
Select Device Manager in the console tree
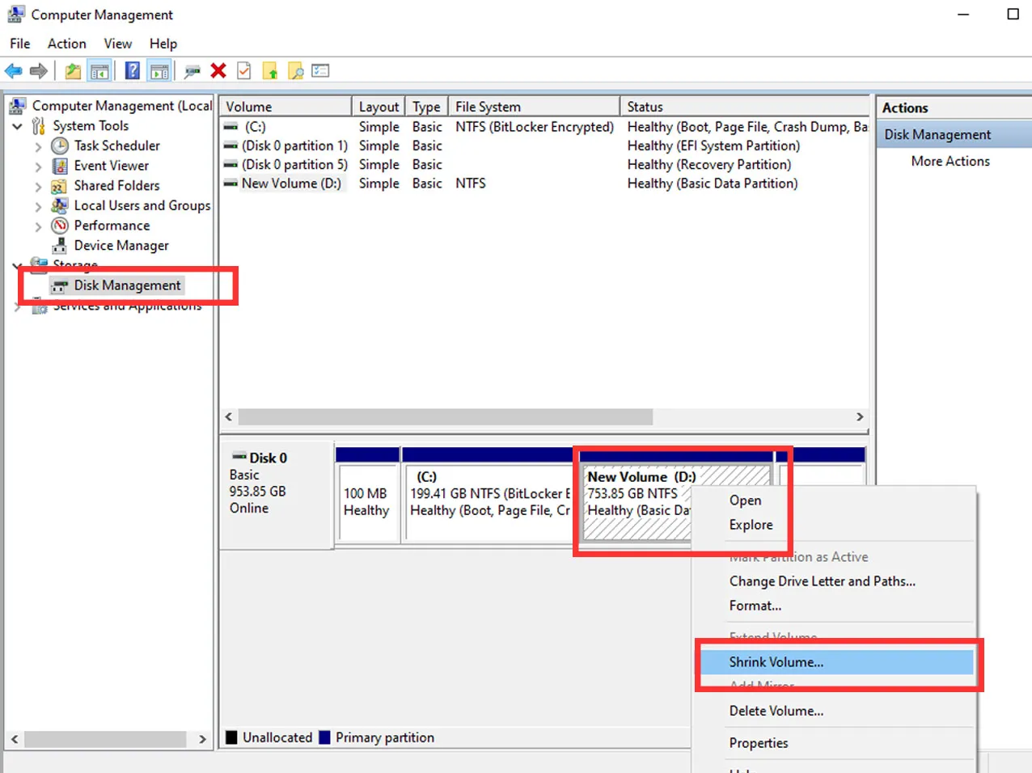tap(121, 246)
